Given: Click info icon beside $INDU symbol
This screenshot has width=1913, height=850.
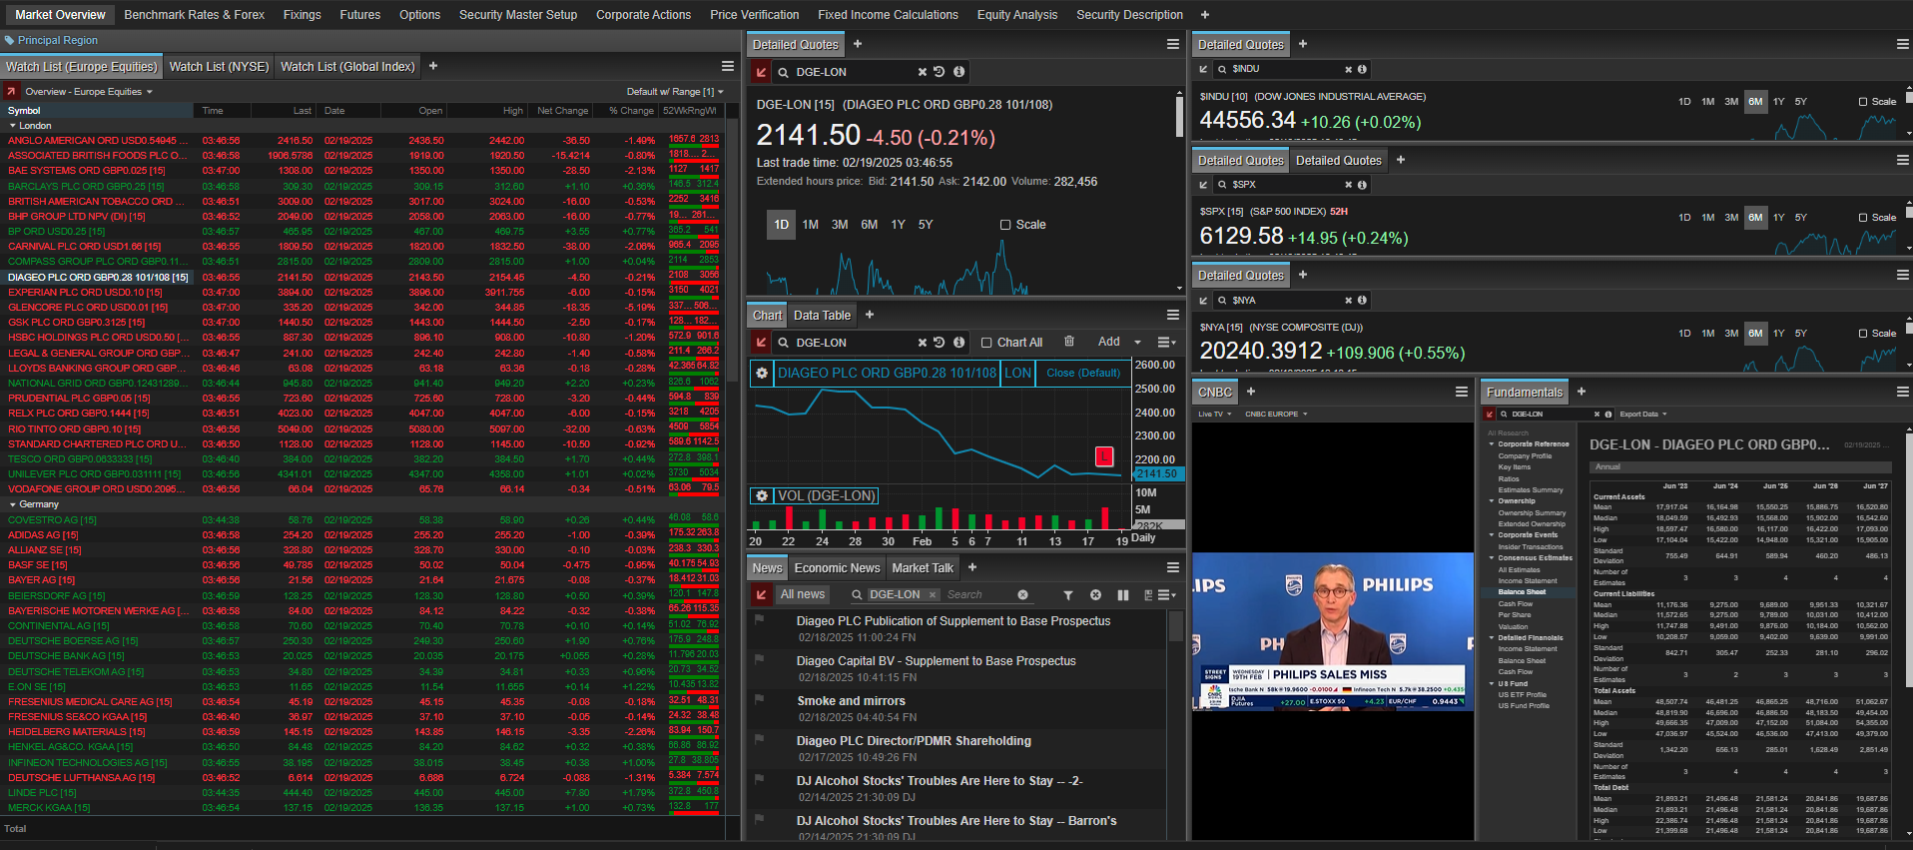Looking at the screenshot, I should pos(1362,70).
